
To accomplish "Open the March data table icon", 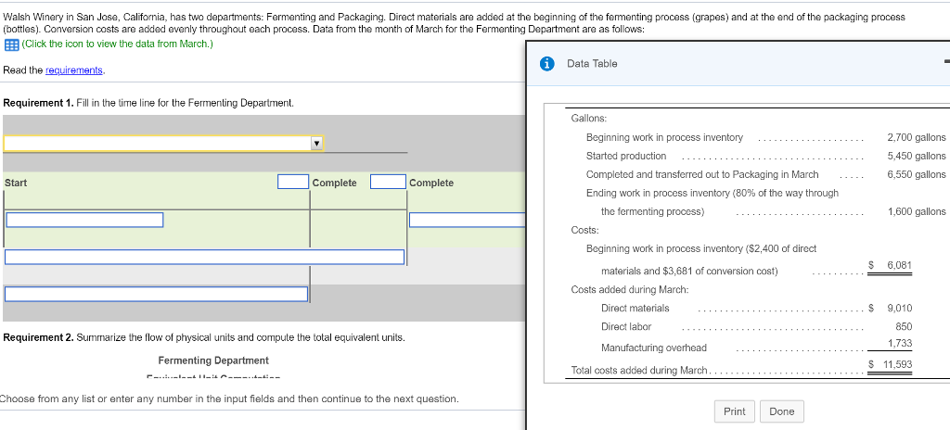I will [11, 44].
